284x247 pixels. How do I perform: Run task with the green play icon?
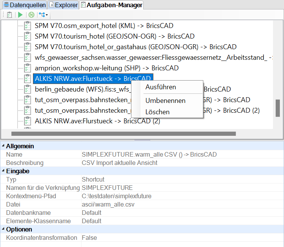(20, 15)
